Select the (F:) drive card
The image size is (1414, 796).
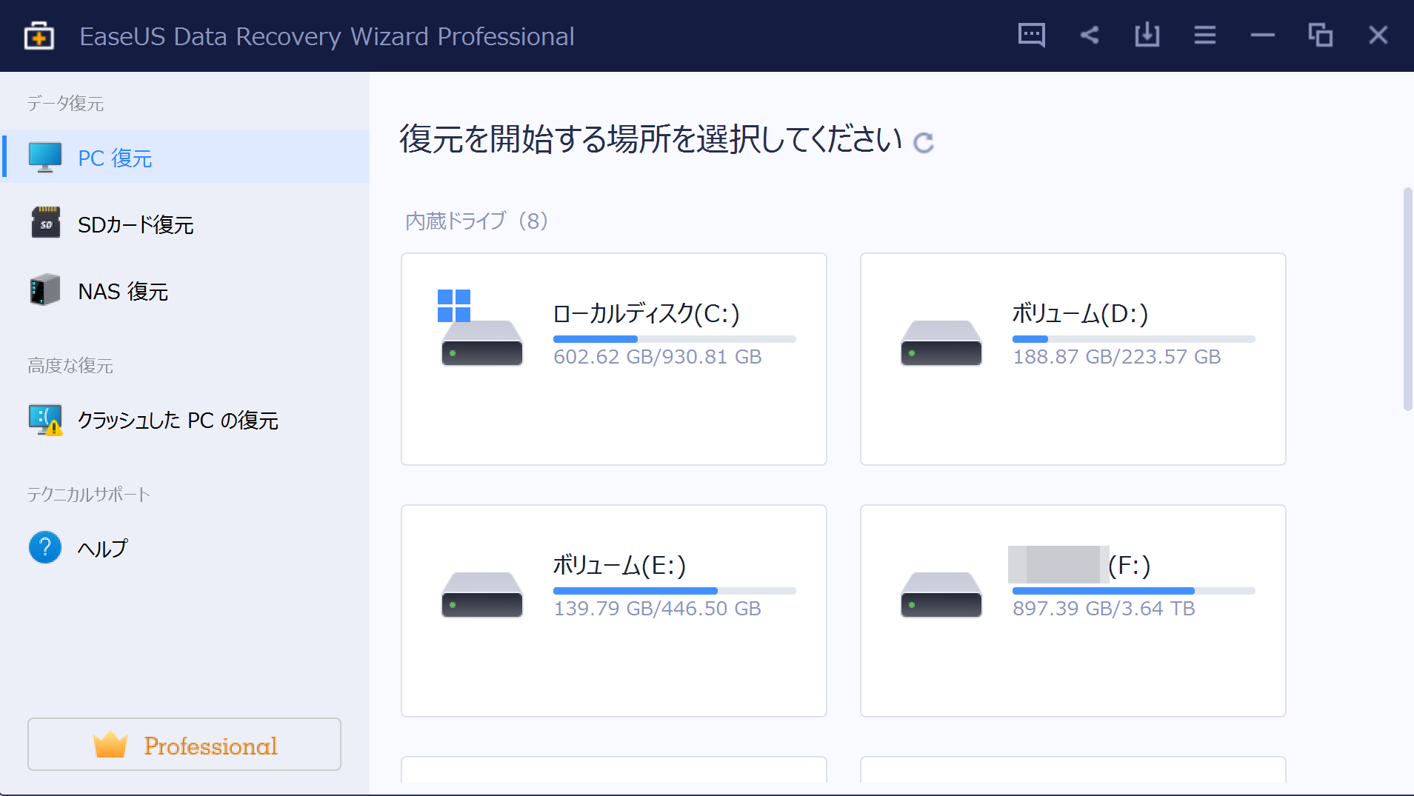click(1073, 611)
